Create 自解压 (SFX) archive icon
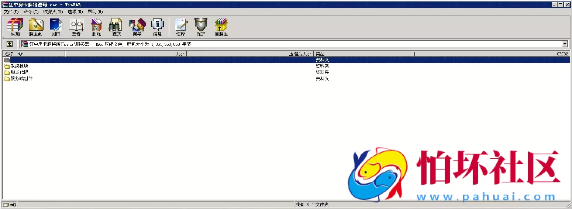Viewport: 572px width, 209px height. (x=221, y=27)
